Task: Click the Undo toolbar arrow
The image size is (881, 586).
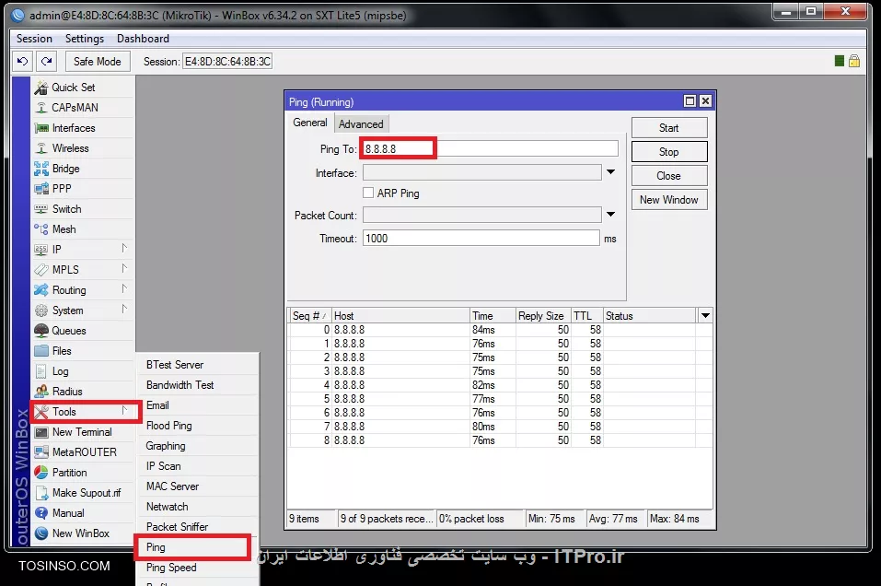Action: coord(22,62)
